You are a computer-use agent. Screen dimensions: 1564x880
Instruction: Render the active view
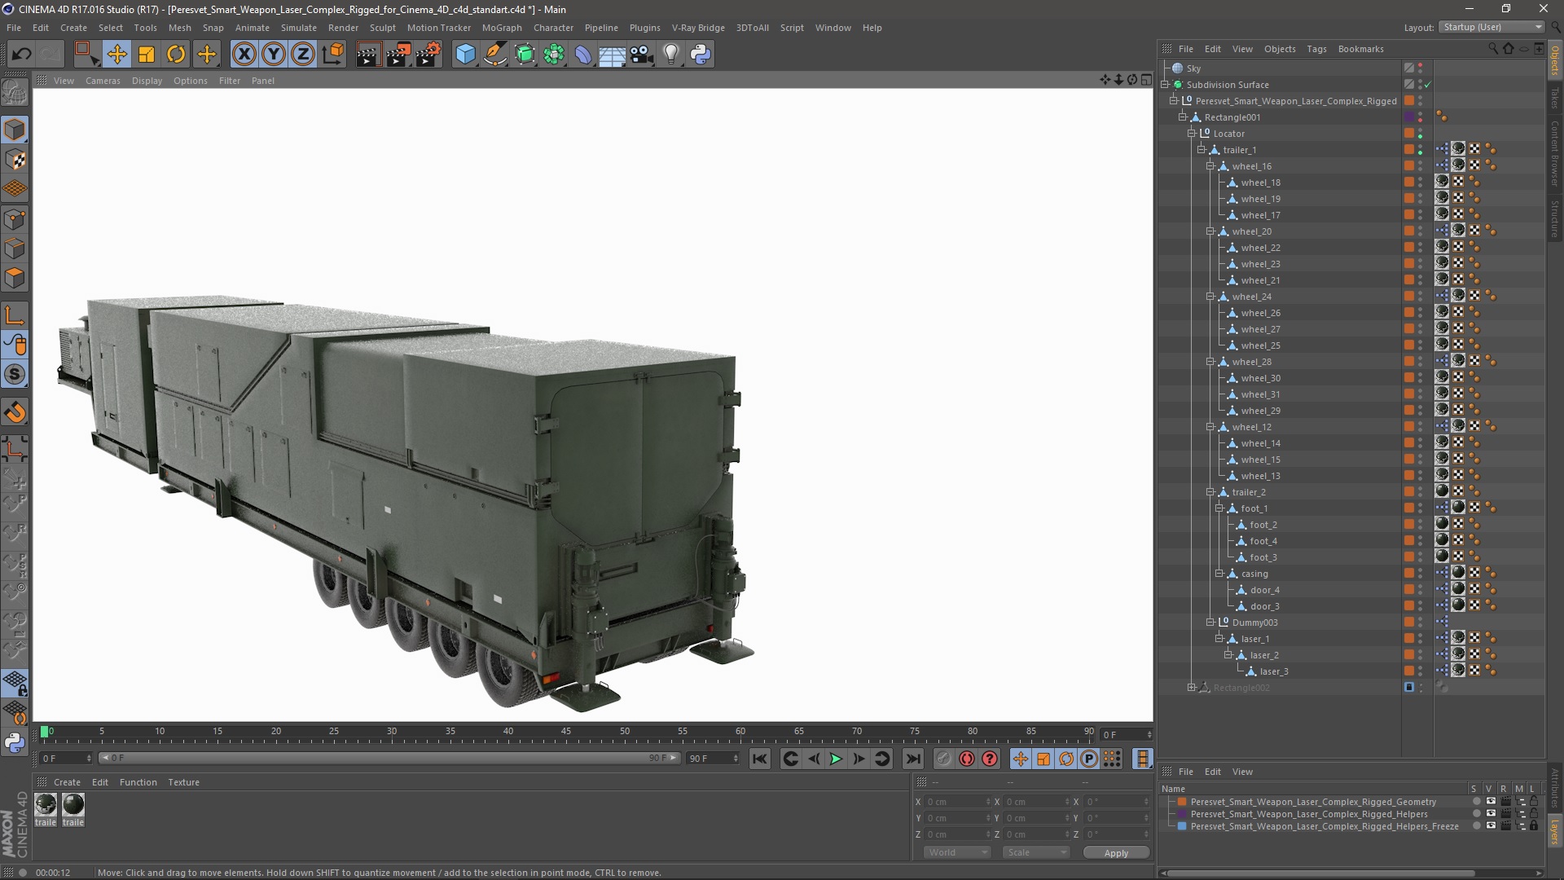click(x=368, y=55)
